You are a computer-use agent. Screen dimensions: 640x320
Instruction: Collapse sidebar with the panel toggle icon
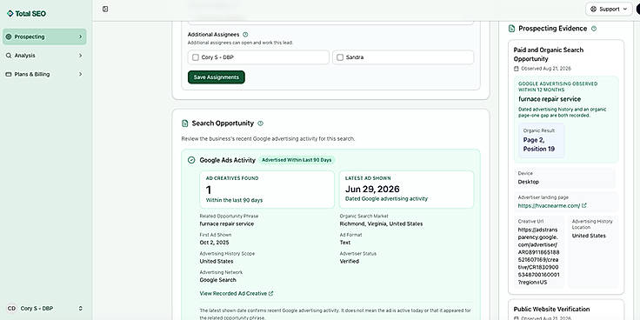tap(105, 9)
